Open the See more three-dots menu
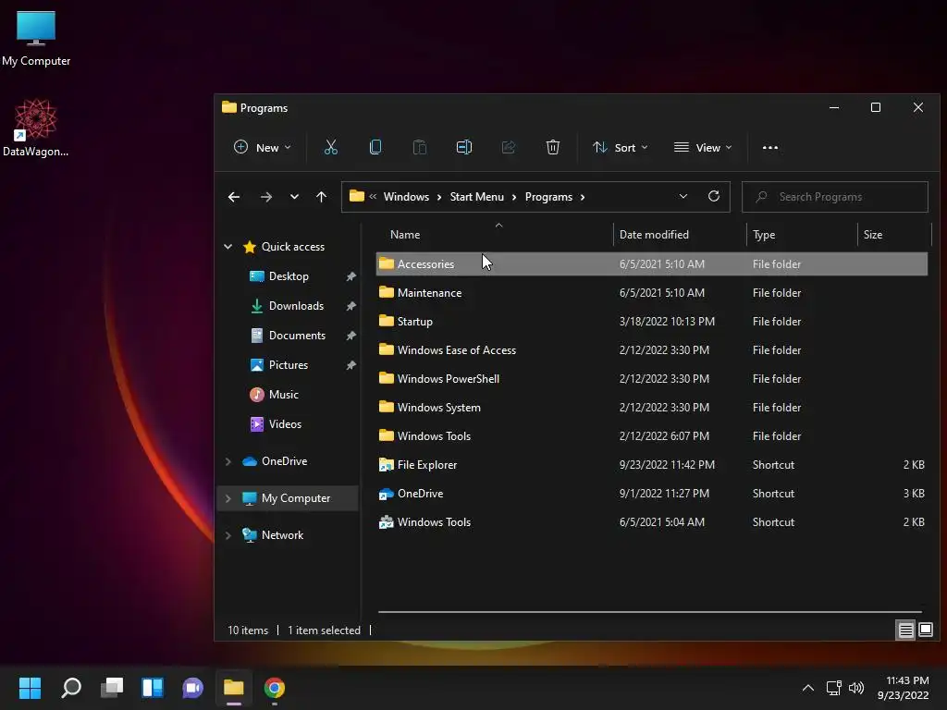947x710 pixels. coord(770,147)
